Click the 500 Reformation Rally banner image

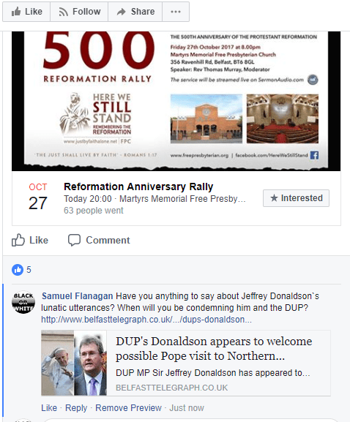[176, 101]
